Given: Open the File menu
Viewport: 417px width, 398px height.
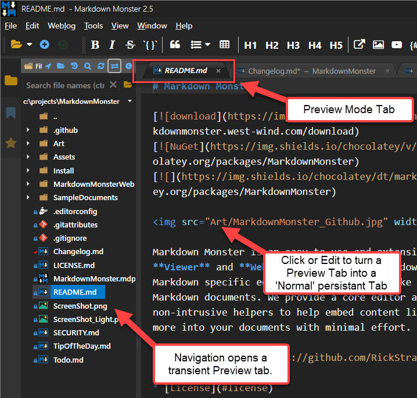Looking at the screenshot, I should (10, 26).
